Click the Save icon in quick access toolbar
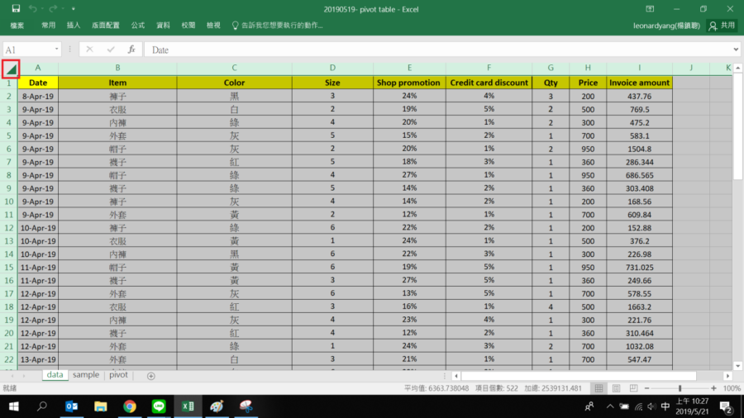The height and width of the screenshot is (418, 744). (16, 8)
